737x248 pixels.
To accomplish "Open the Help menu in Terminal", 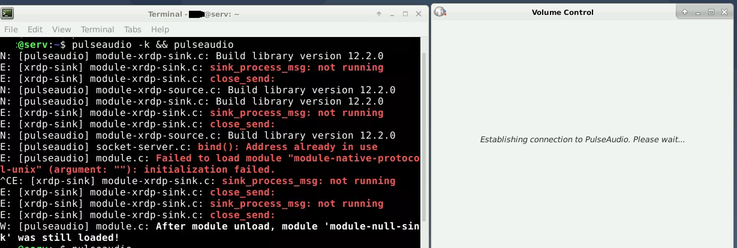I will 160,29.
